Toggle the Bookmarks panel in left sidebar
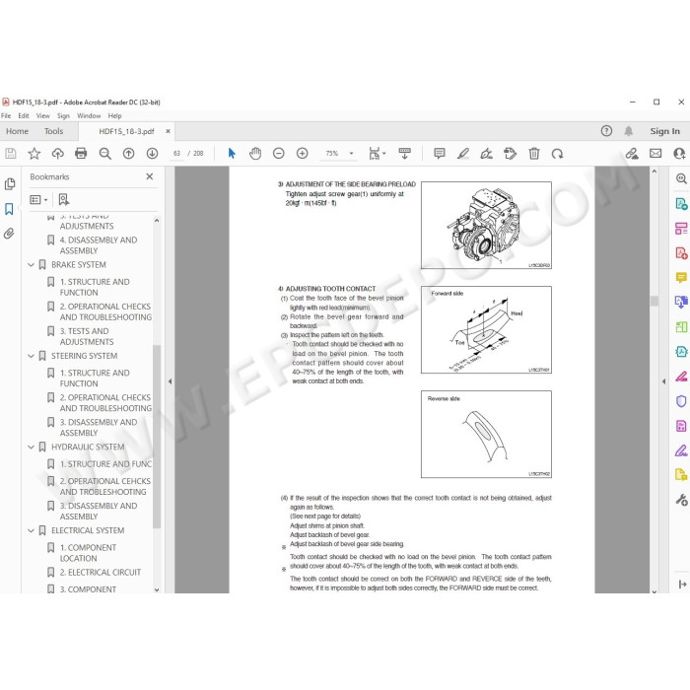The height and width of the screenshot is (690, 690). 9,209
